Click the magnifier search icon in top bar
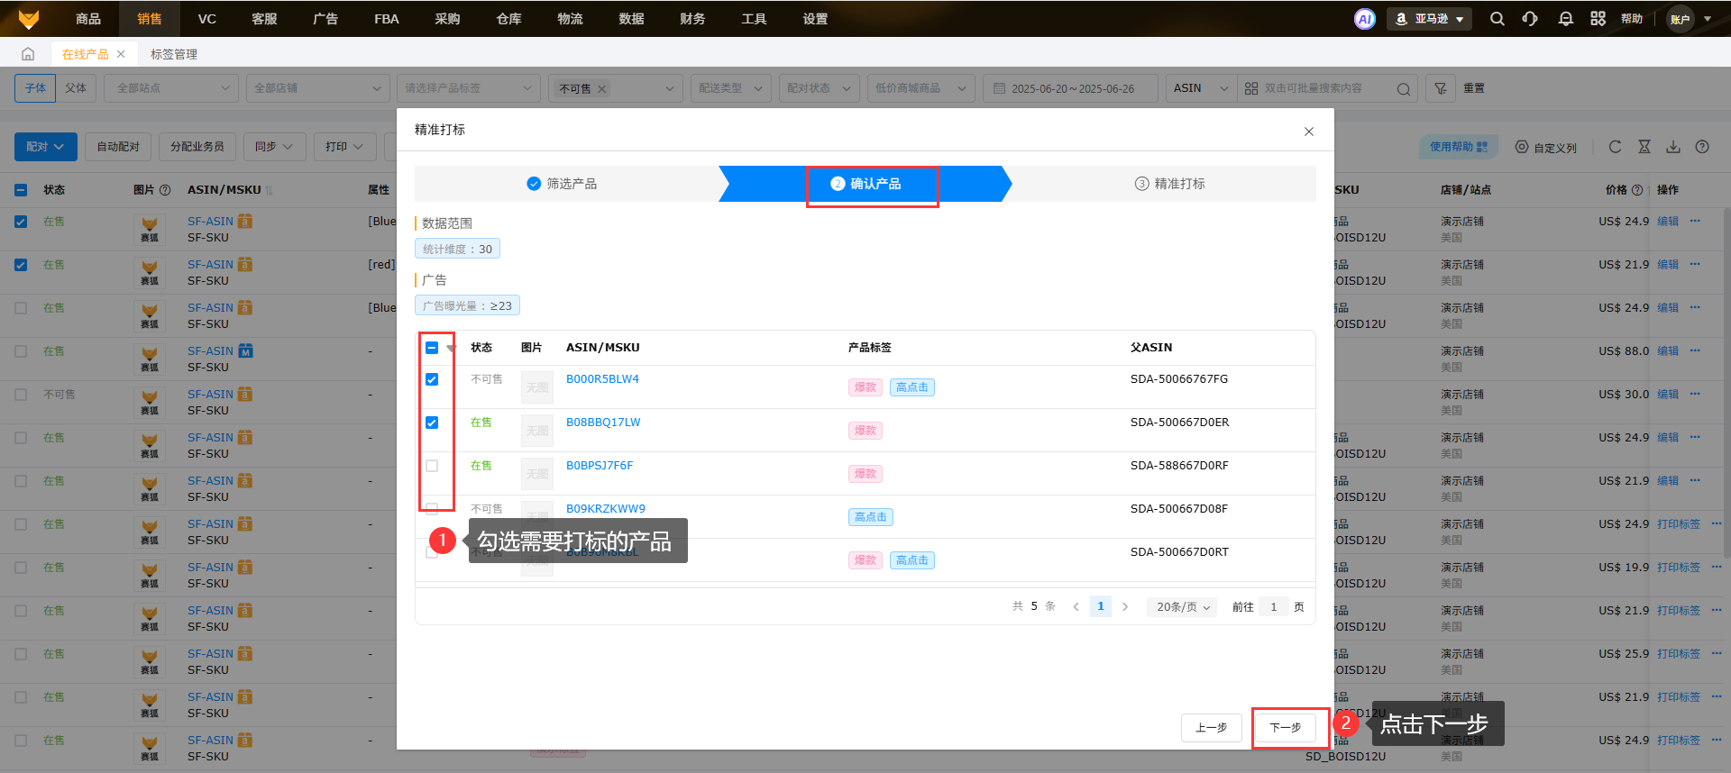1731x773 pixels. [x=1497, y=19]
